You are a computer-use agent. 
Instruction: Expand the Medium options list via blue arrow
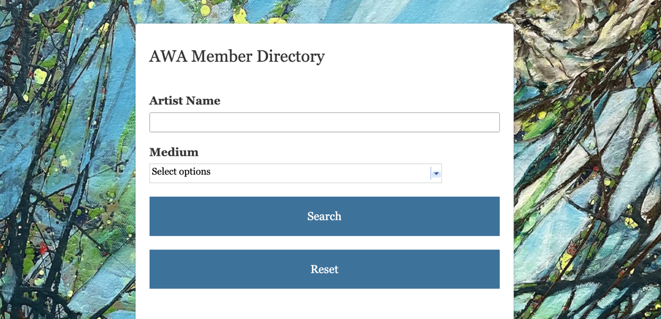pyautogui.click(x=436, y=174)
